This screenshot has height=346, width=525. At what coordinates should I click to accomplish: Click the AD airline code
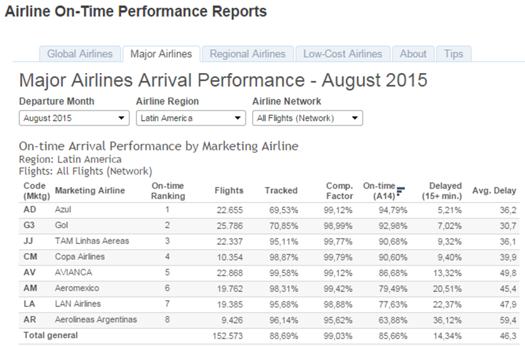tap(30, 209)
